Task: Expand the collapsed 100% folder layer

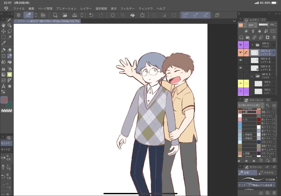Action: [252, 45]
